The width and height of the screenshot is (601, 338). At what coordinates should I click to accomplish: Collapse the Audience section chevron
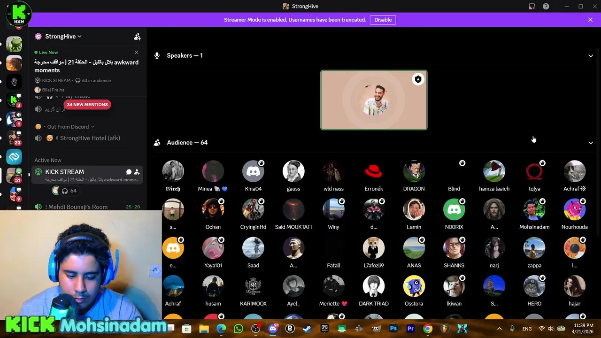click(591, 143)
